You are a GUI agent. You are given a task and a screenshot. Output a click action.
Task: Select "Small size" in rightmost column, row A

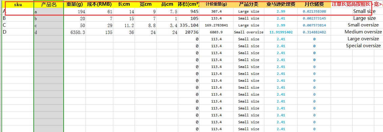[x=364, y=11]
